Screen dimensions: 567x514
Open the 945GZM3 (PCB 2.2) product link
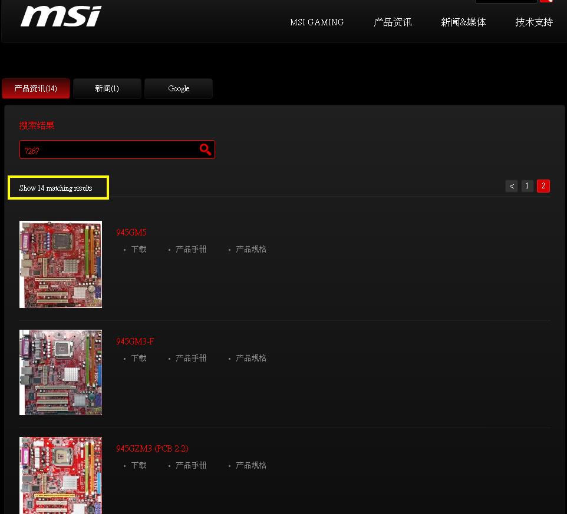(152, 449)
